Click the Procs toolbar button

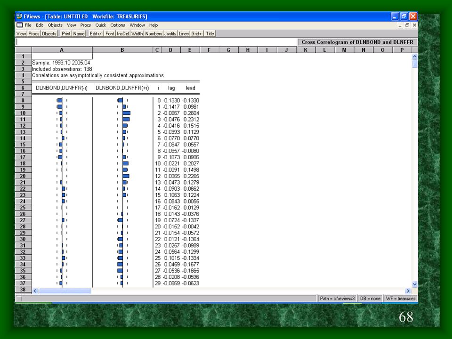click(x=34, y=33)
